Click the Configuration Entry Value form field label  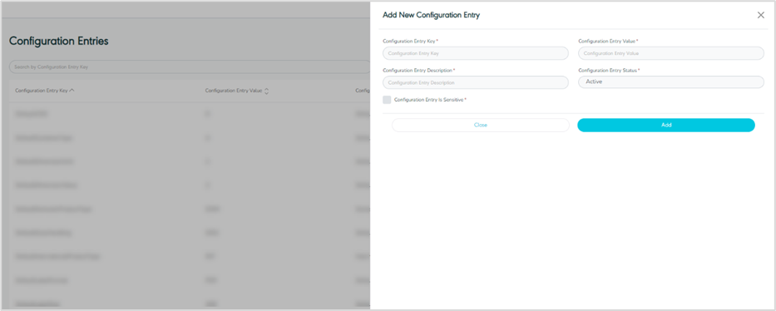[607, 41]
